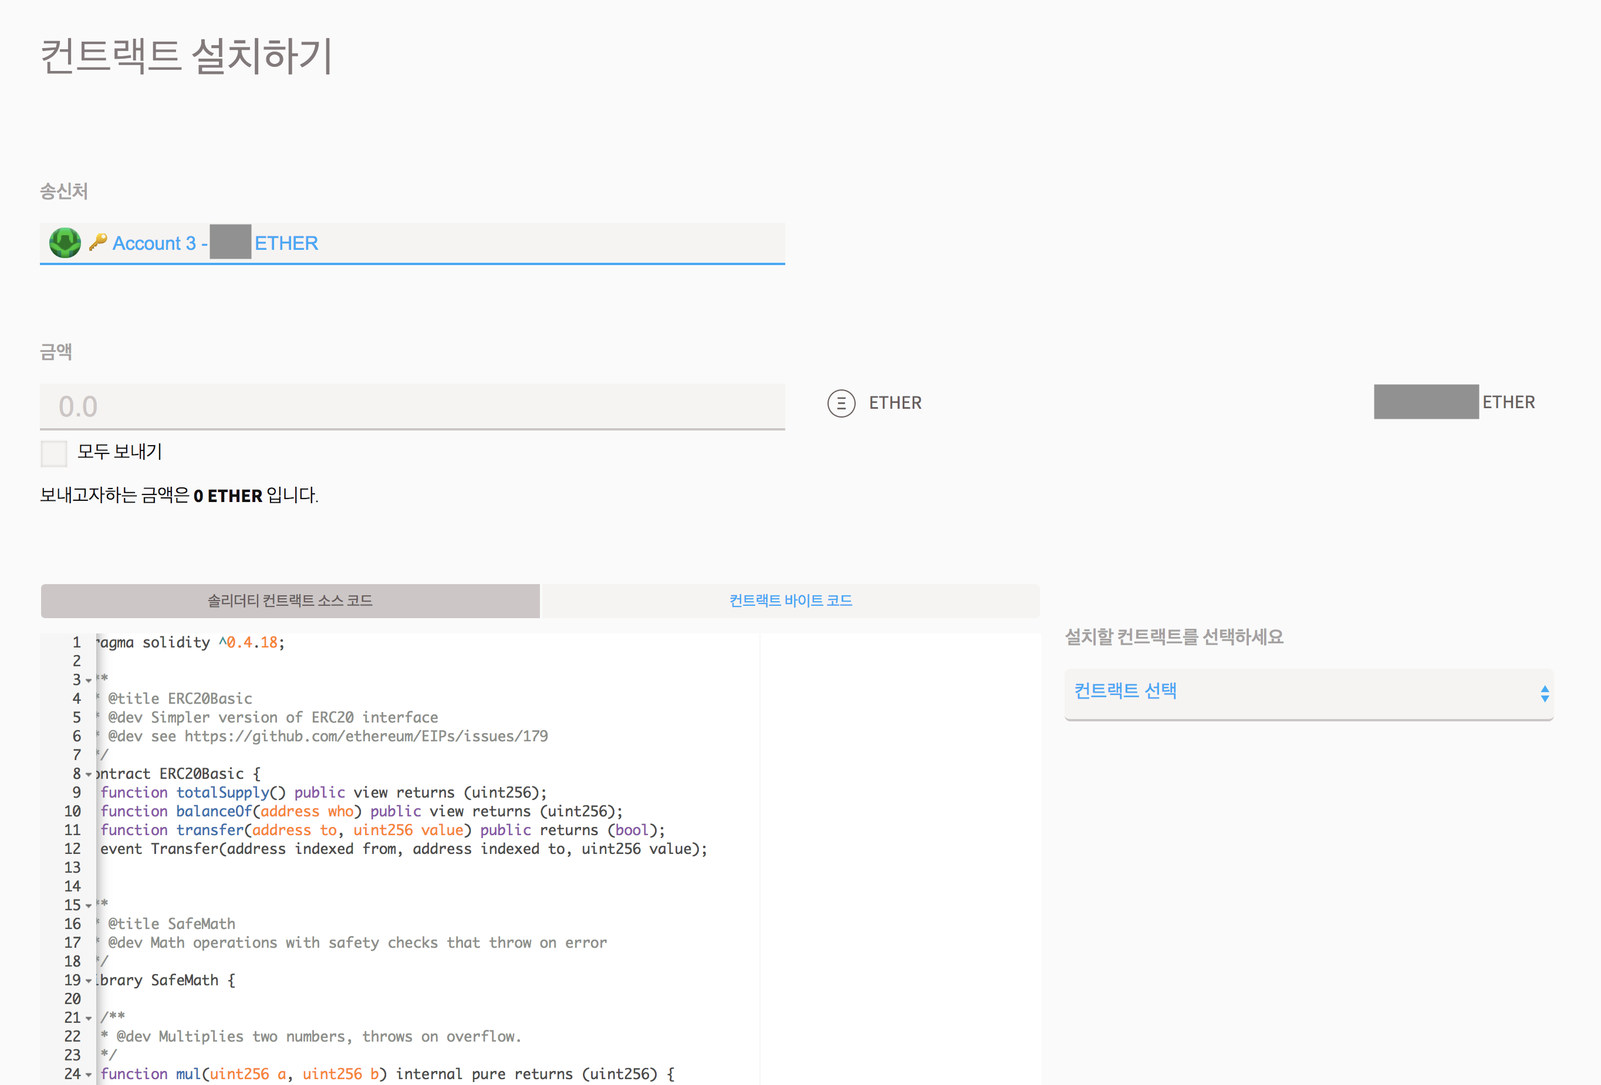
Task: Collapse library SafeMath fold at line 19
Action: click(88, 981)
